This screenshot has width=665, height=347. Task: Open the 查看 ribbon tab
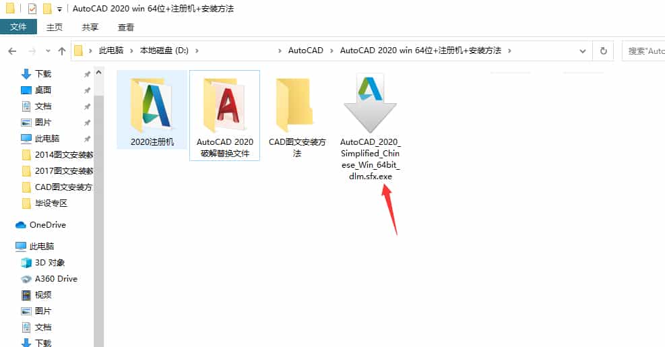(126, 27)
